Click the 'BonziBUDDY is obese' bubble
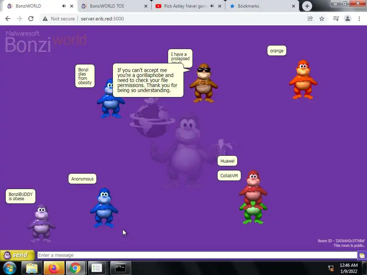Screen dimensions: 367x275 [20, 196]
